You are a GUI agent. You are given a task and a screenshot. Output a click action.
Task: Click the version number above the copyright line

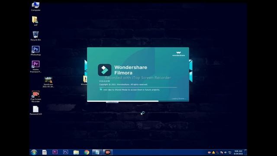pos(104,81)
